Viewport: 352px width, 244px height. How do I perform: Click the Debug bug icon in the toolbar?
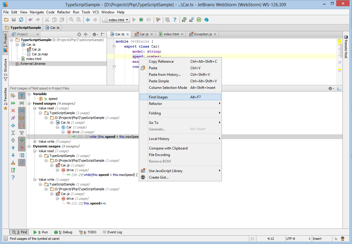pos(141,20)
